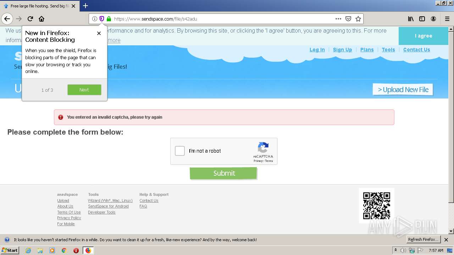454x255 pixels.
Task: Open footer Upload link
Action: [x=63, y=200]
